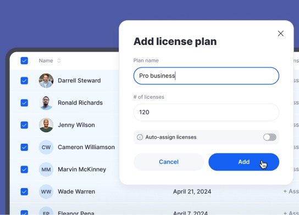Image resolution: width=299 pixels, height=215 pixels.
Task: Toggle the Auto-assign licenses switch
Action: pos(270,137)
